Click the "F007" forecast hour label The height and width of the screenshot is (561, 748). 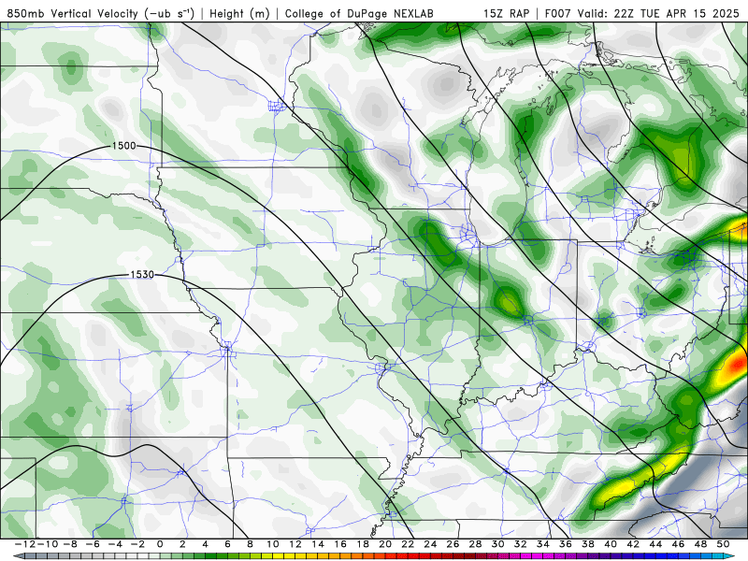558,13
